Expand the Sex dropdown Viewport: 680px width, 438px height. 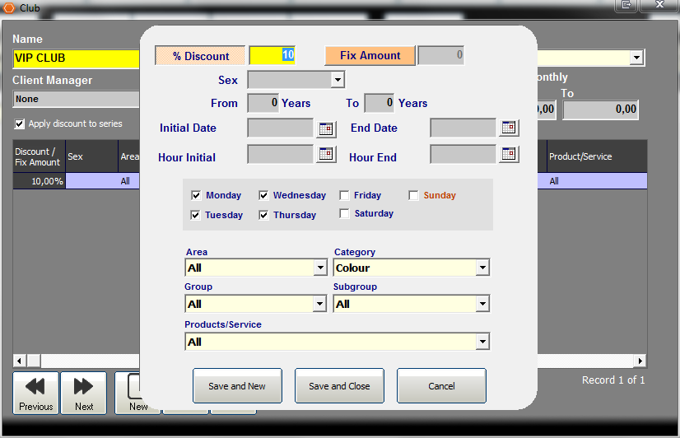click(337, 80)
